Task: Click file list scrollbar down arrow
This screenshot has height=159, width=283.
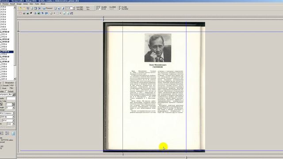Action: [15, 79]
